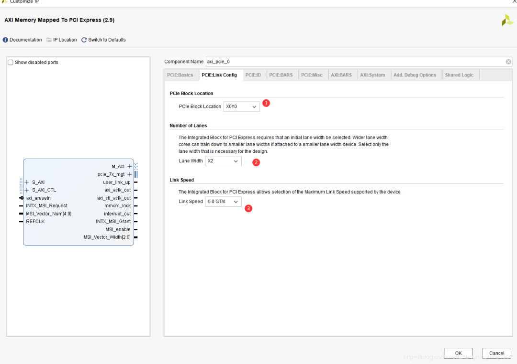The image size is (517, 364).
Task: Open the Link Speed dropdown
Action: (x=223, y=202)
